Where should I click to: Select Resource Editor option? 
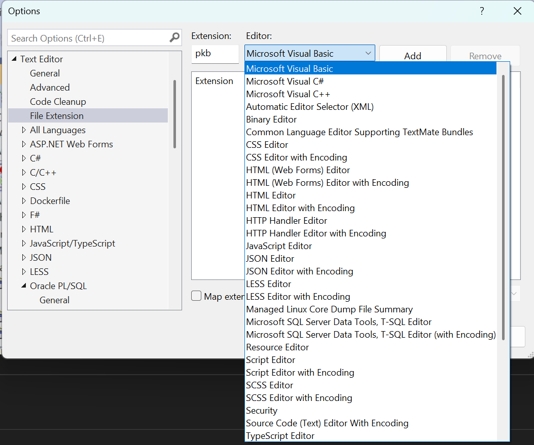(371, 347)
